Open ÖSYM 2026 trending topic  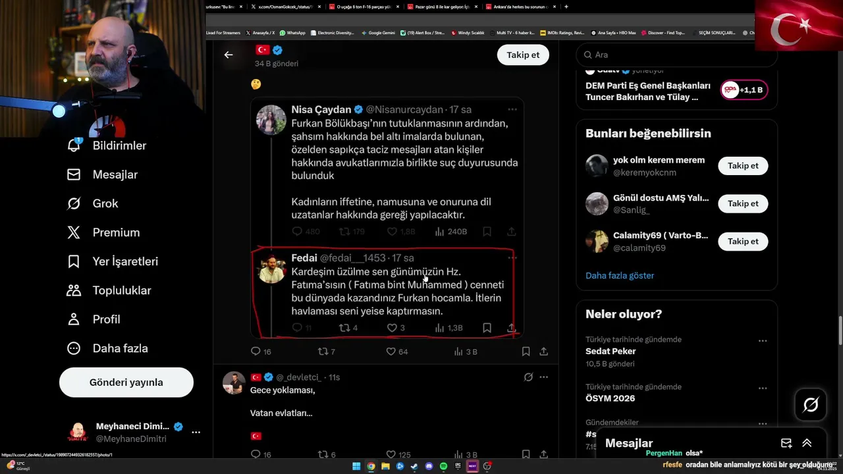tap(611, 398)
